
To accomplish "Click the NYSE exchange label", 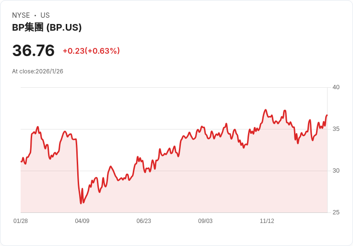I will [x=21, y=15].
